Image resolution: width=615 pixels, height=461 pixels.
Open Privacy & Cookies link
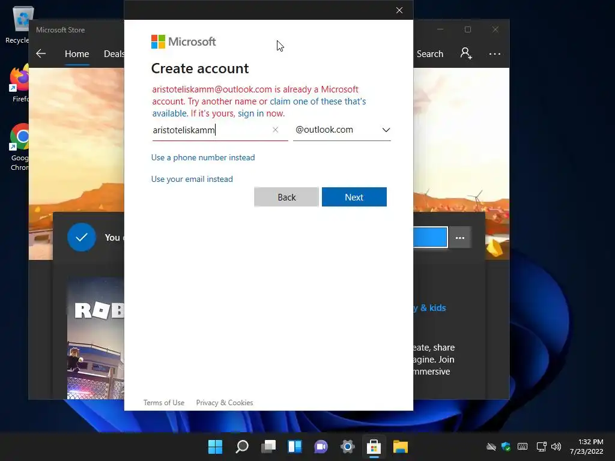[225, 403]
